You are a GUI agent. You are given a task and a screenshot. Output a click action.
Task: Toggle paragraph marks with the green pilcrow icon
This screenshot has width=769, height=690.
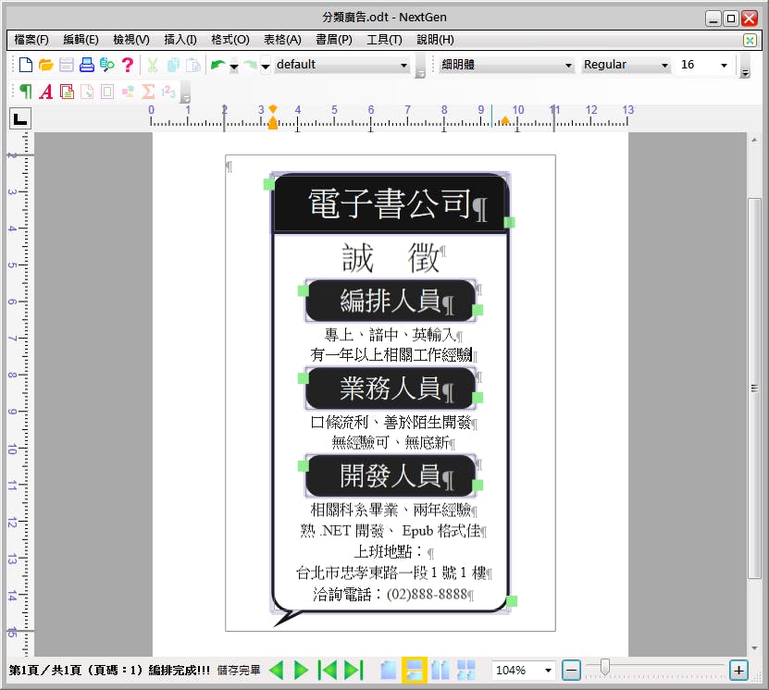click(25, 92)
